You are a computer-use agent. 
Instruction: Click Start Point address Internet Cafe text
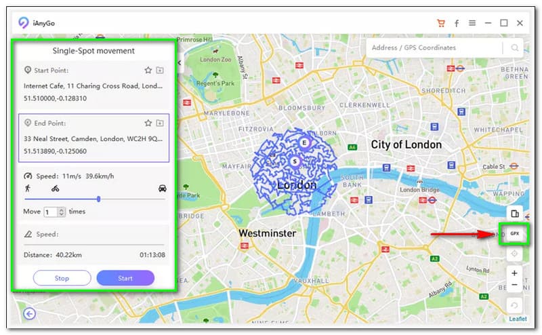coord(93,86)
